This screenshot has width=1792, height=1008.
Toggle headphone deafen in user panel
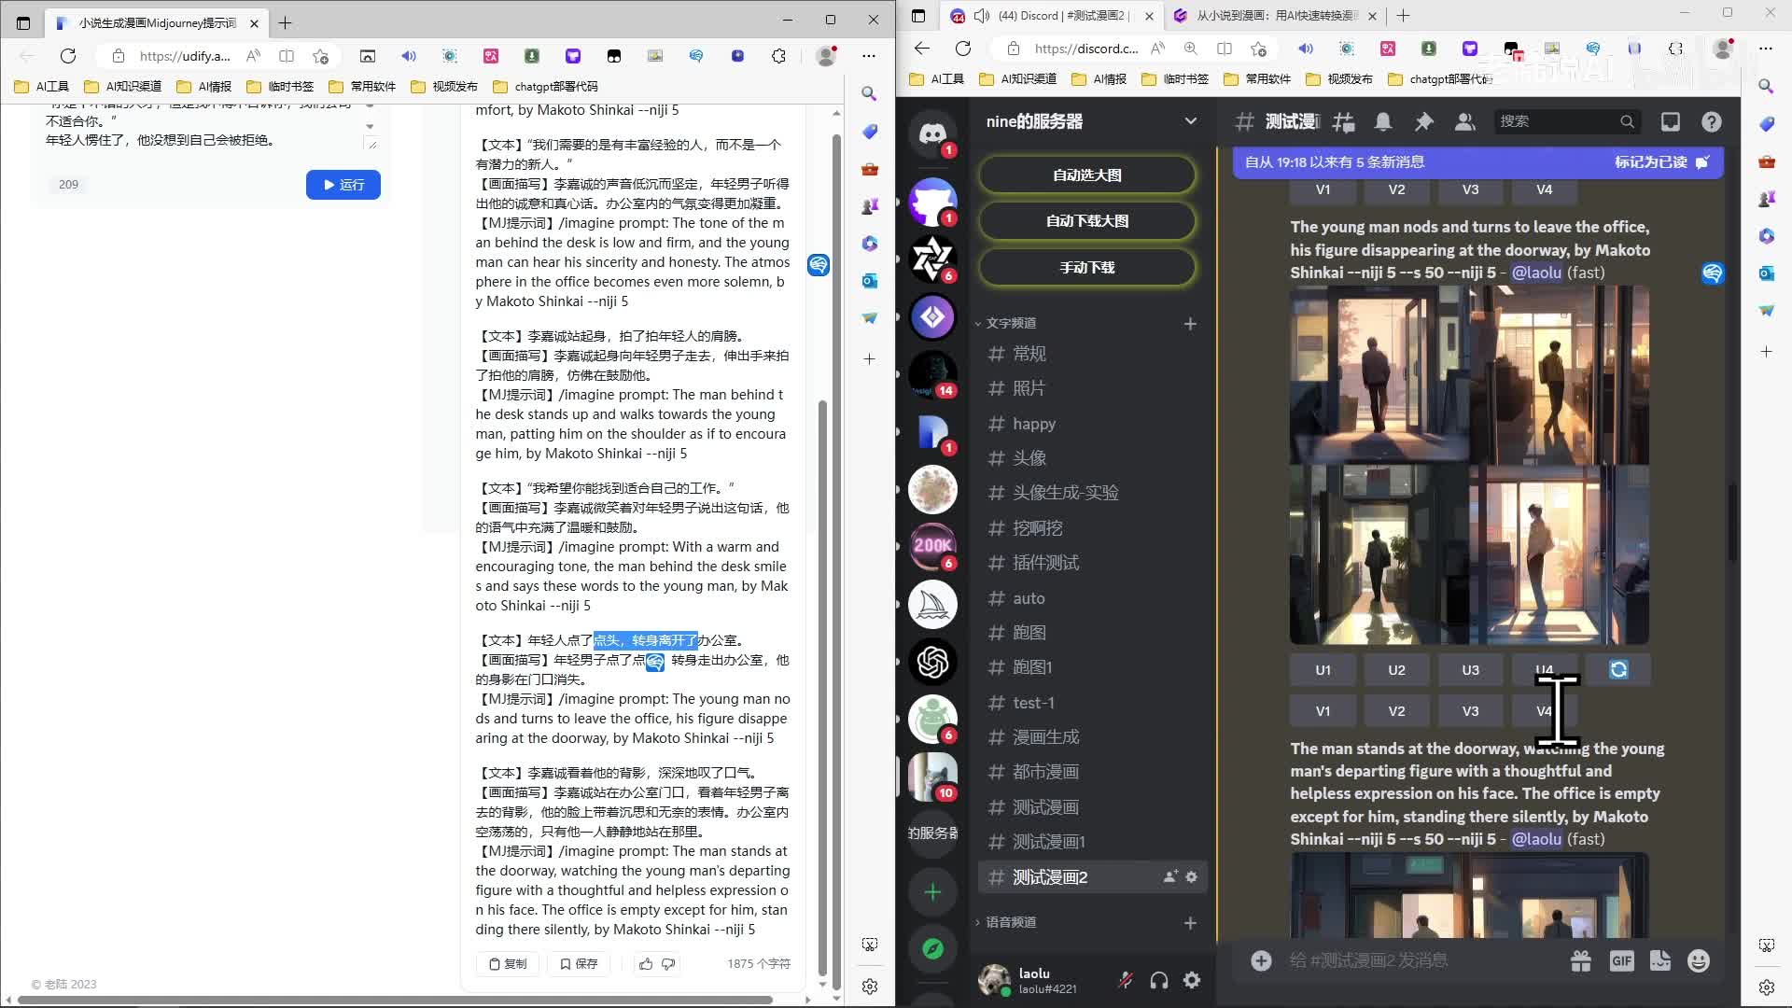click(1159, 980)
